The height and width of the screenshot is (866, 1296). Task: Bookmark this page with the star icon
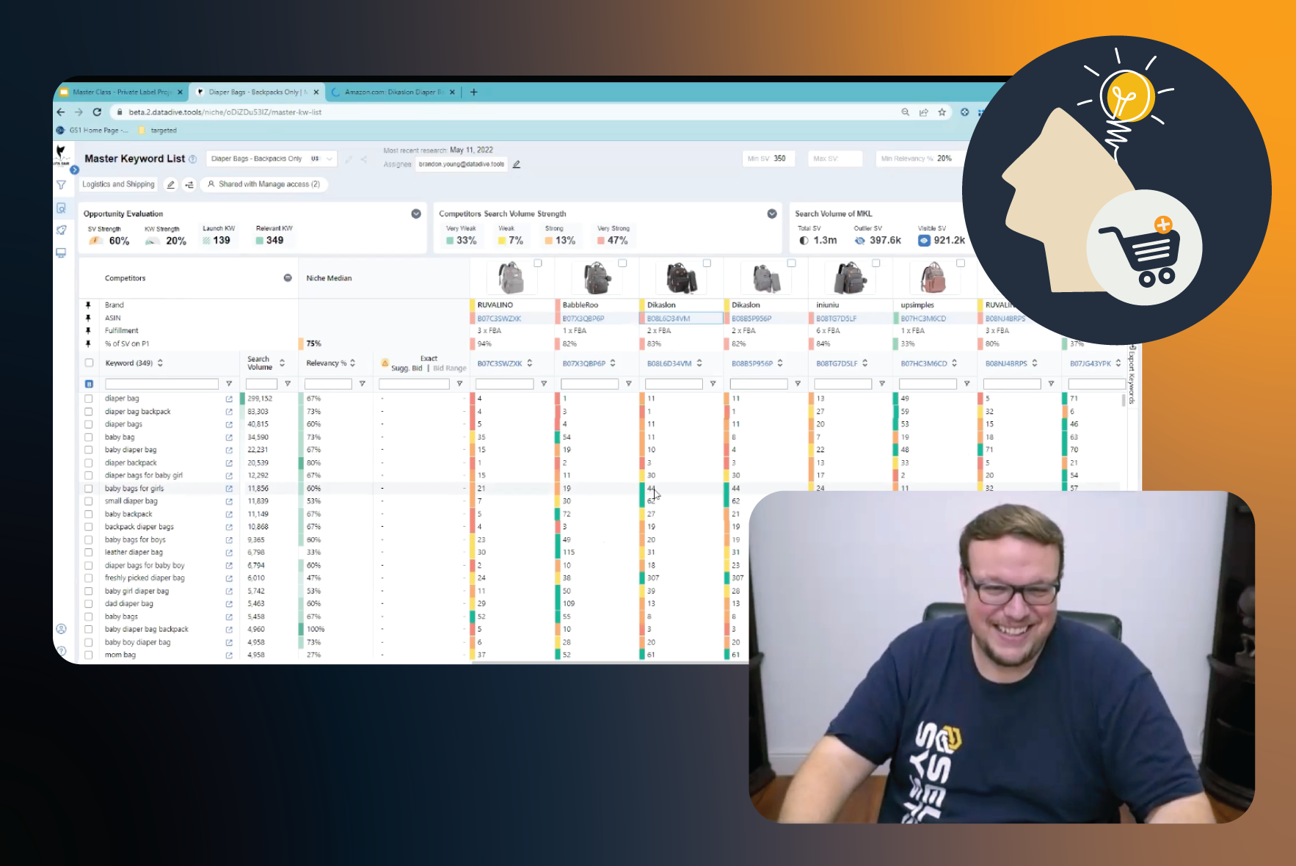pyautogui.click(x=942, y=112)
